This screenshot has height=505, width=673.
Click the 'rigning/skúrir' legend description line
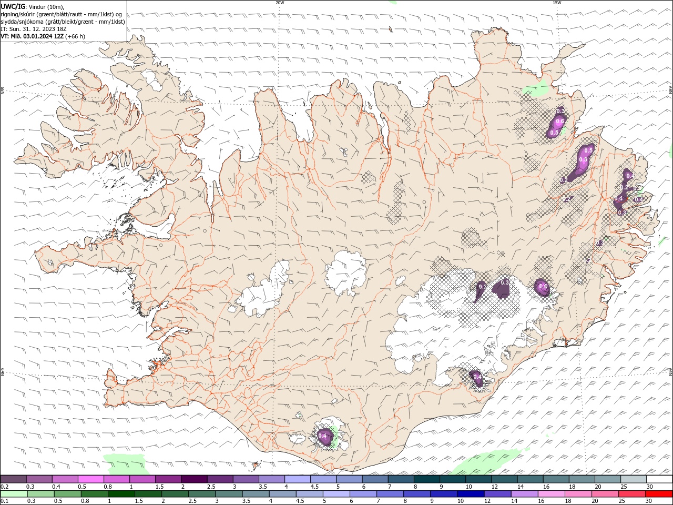click(x=62, y=14)
